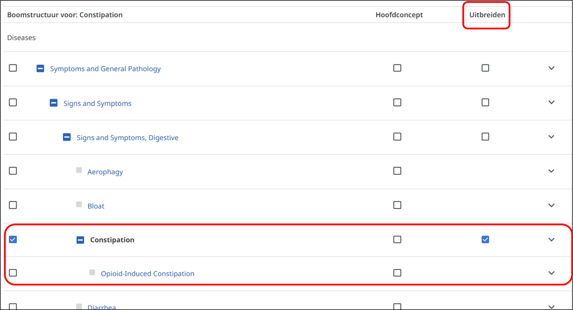Viewport: 573px width, 310px height.
Task: Enable Hoofdconcept for Aerophagy
Action: 397,171
